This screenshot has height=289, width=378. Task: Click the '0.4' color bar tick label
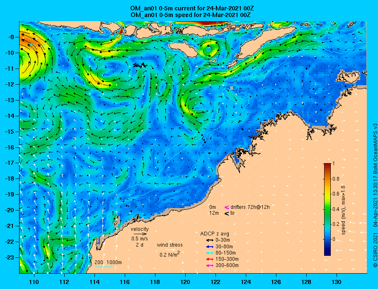click(336, 209)
